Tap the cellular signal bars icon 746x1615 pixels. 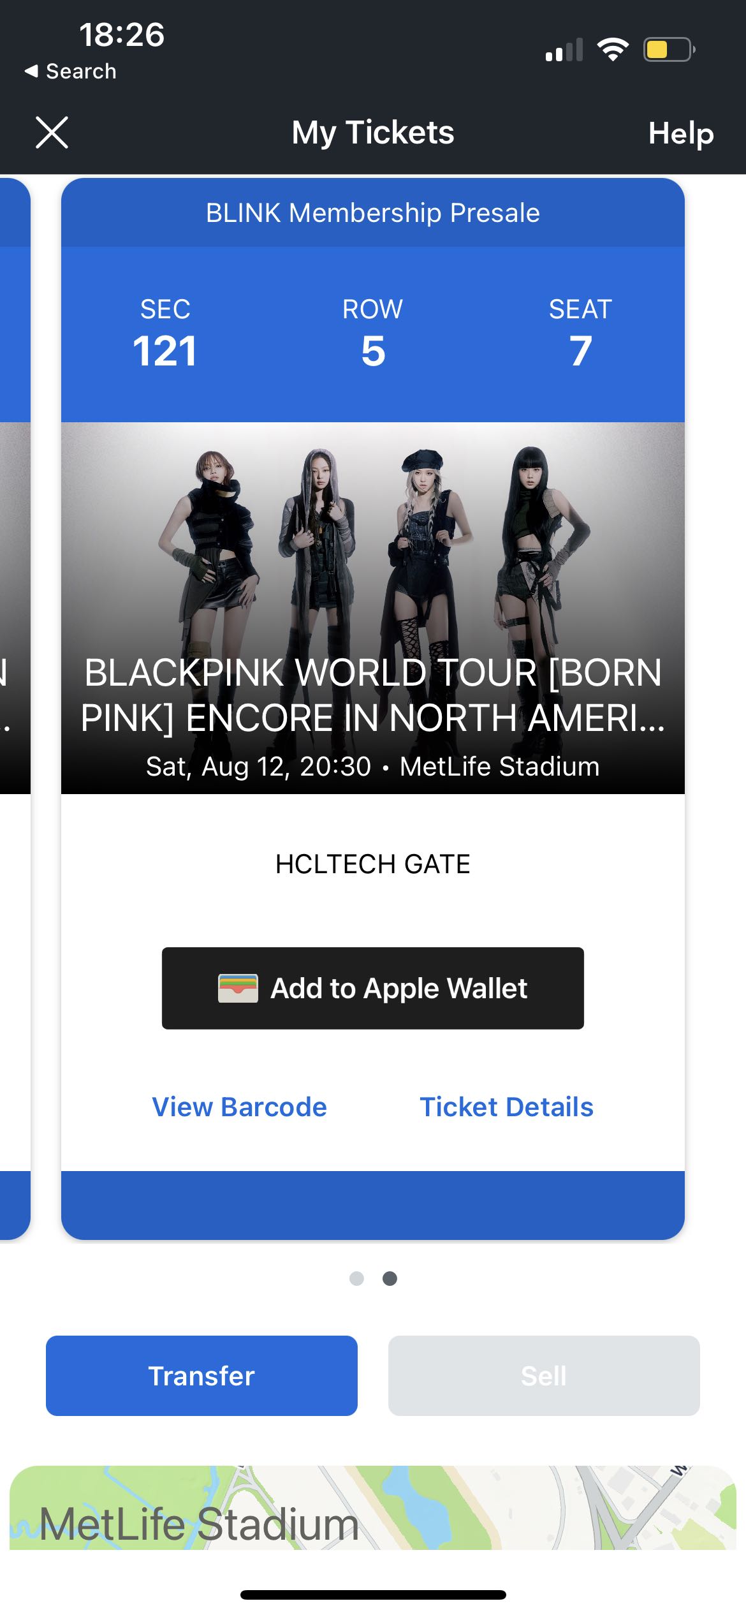coord(564,50)
